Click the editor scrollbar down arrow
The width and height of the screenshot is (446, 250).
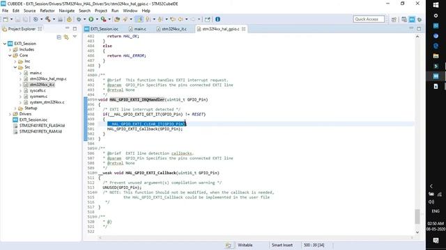coord(417,232)
